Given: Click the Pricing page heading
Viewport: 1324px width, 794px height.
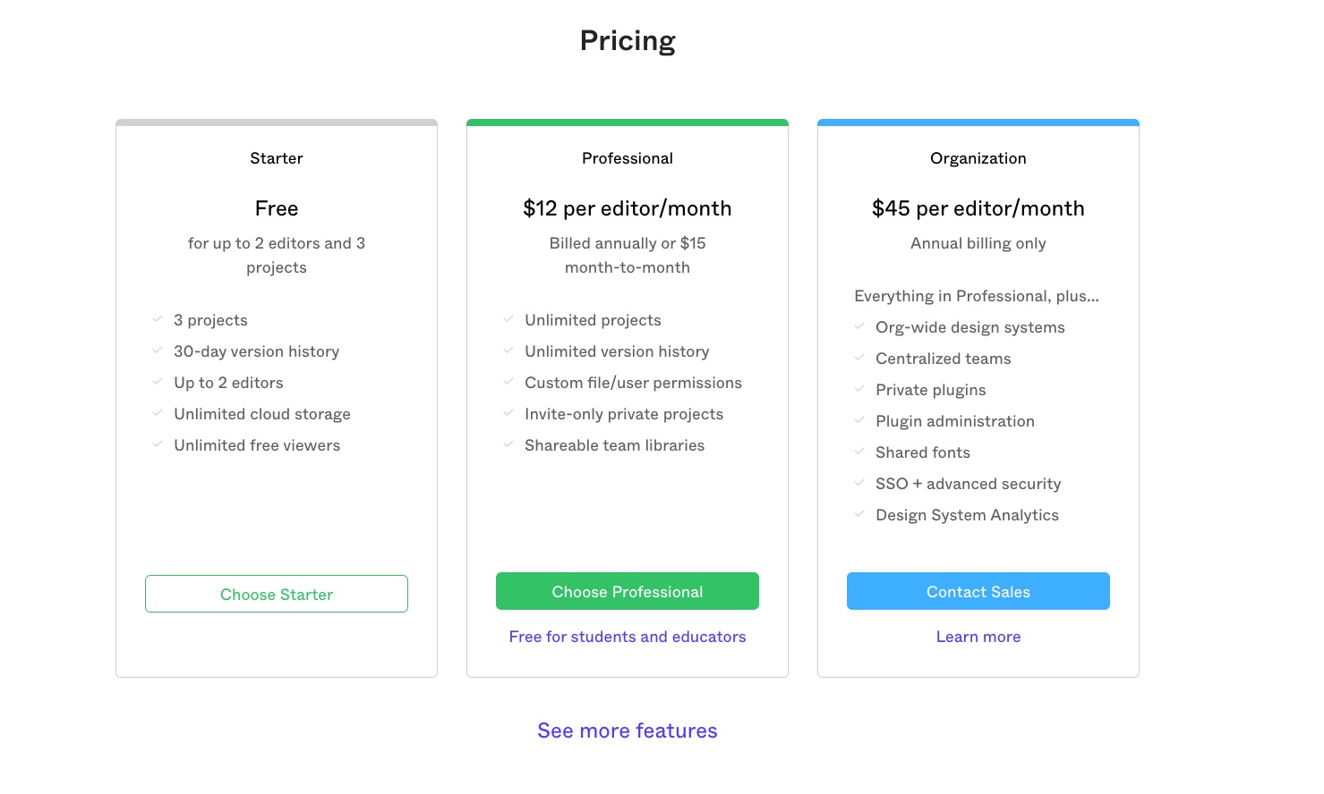Looking at the screenshot, I should [x=628, y=41].
